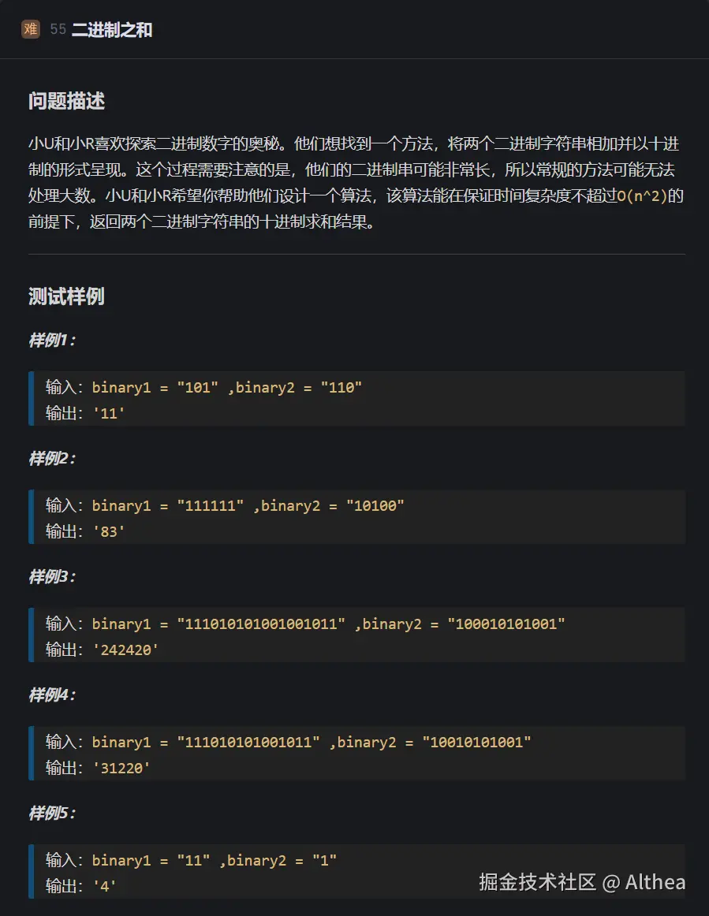Viewport: 709px width, 916px height.
Task: Select the 样例4 label
Action: coord(51,694)
